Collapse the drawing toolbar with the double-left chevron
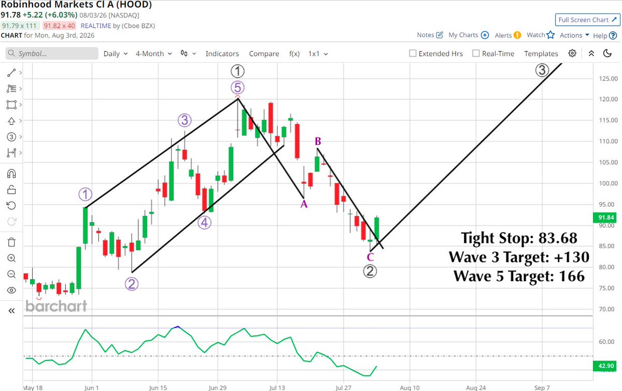 coord(11,311)
